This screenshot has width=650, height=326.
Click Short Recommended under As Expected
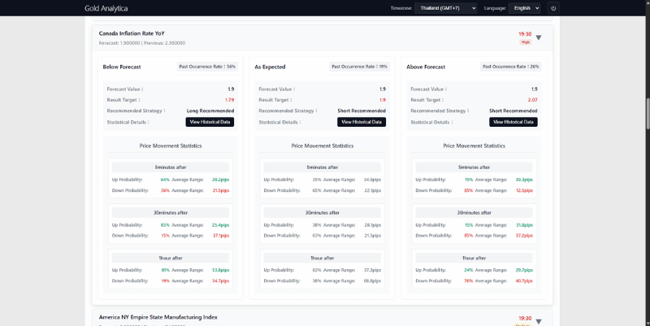(362, 111)
